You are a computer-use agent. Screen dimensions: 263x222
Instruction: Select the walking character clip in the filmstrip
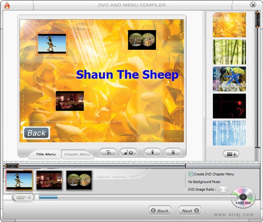(19, 180)
